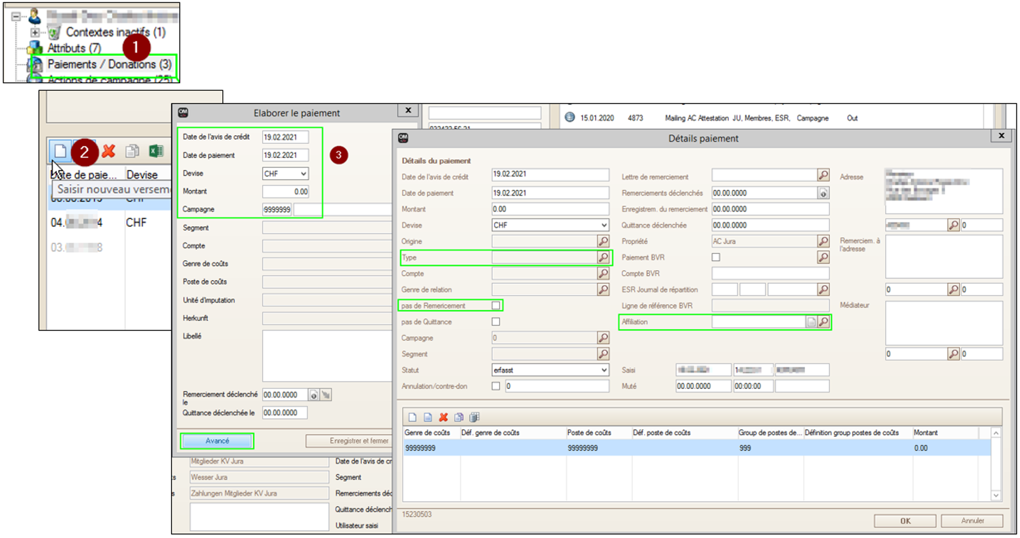Select Attributs (7) in the tree
The image size is (1020, 538).
click(74, 48)
